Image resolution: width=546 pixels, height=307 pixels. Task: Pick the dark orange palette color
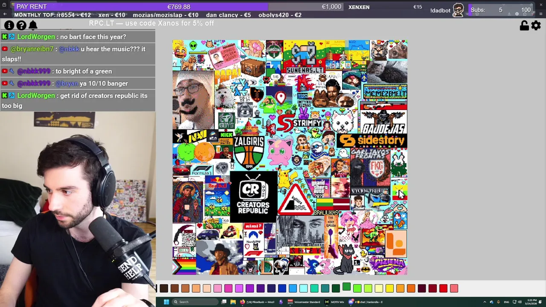pos(411,289)
